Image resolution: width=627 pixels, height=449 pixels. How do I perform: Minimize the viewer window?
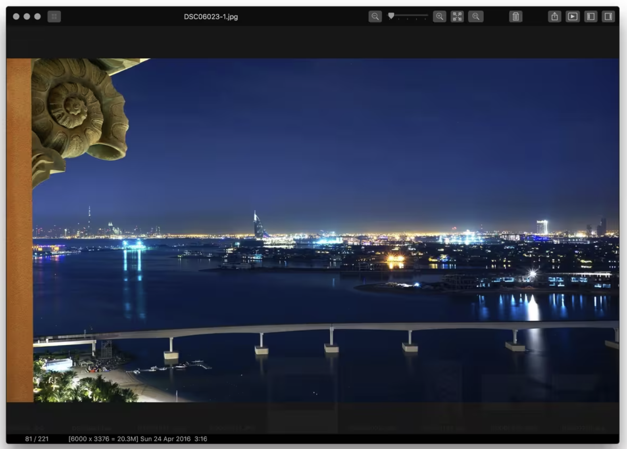coord(27,17)
